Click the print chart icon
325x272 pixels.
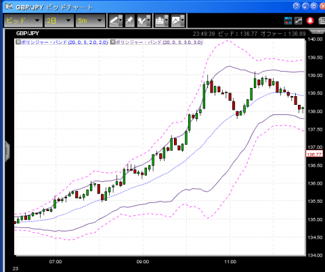point(160,21)
